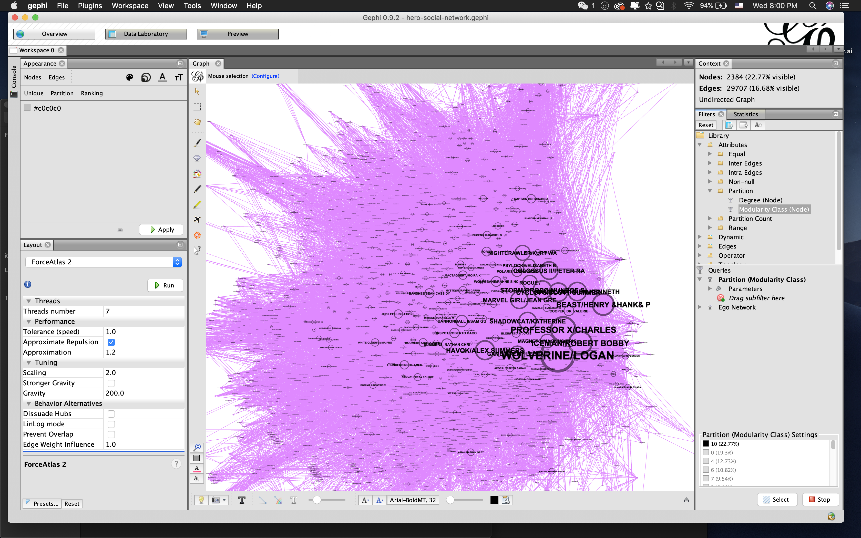861x538 pixels.
Task: Expand the Inter Edges filter folder
Action: click(710, 163)
